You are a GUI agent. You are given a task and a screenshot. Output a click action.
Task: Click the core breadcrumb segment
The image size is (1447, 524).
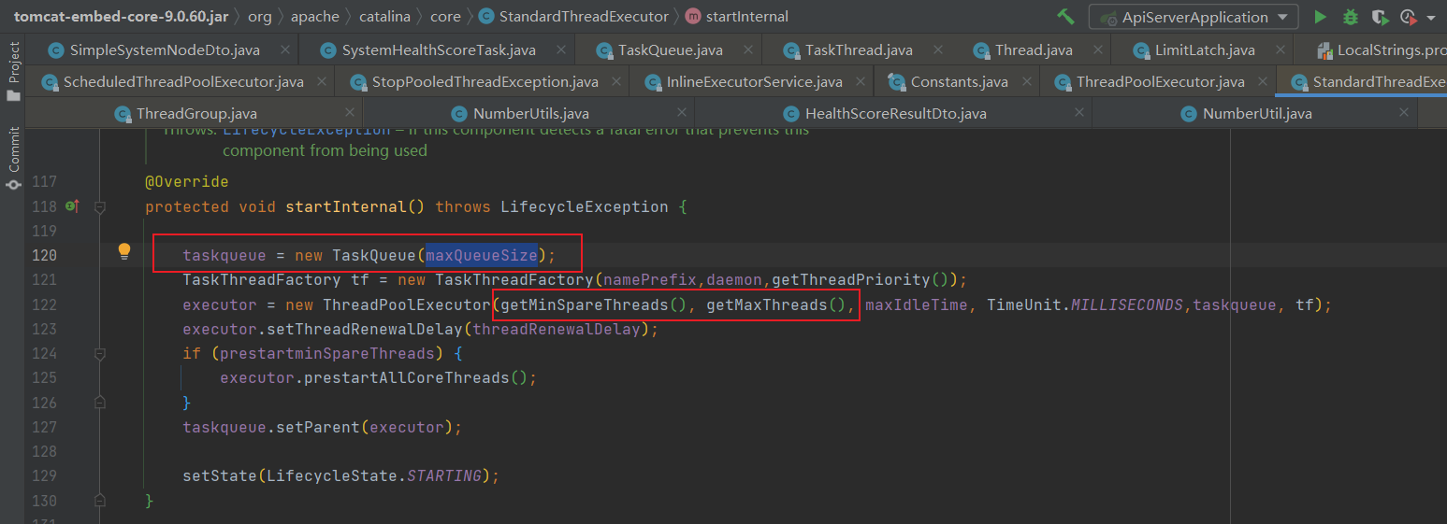click(x=446, y=17)
